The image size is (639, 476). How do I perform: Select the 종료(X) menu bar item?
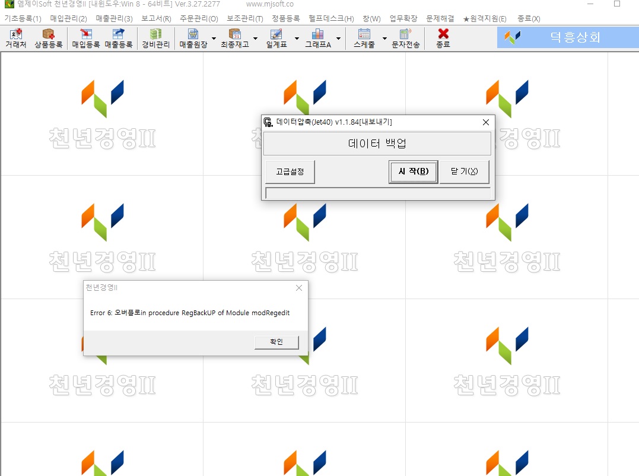click(529, 19)
